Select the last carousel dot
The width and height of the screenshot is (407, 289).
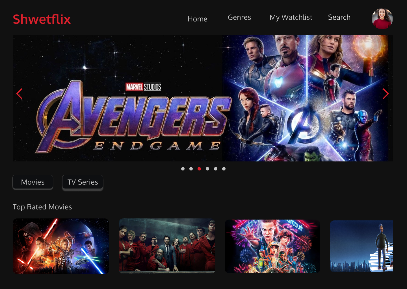pos(224,169)
